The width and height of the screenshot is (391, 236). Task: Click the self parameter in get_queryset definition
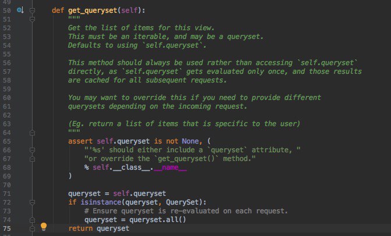pyautogui.click(x=129, y=10)
